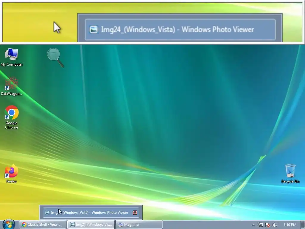Click the Img24_(Windows_Vis... taskbar button
This screenshot has width=305, height=229.
91,225
